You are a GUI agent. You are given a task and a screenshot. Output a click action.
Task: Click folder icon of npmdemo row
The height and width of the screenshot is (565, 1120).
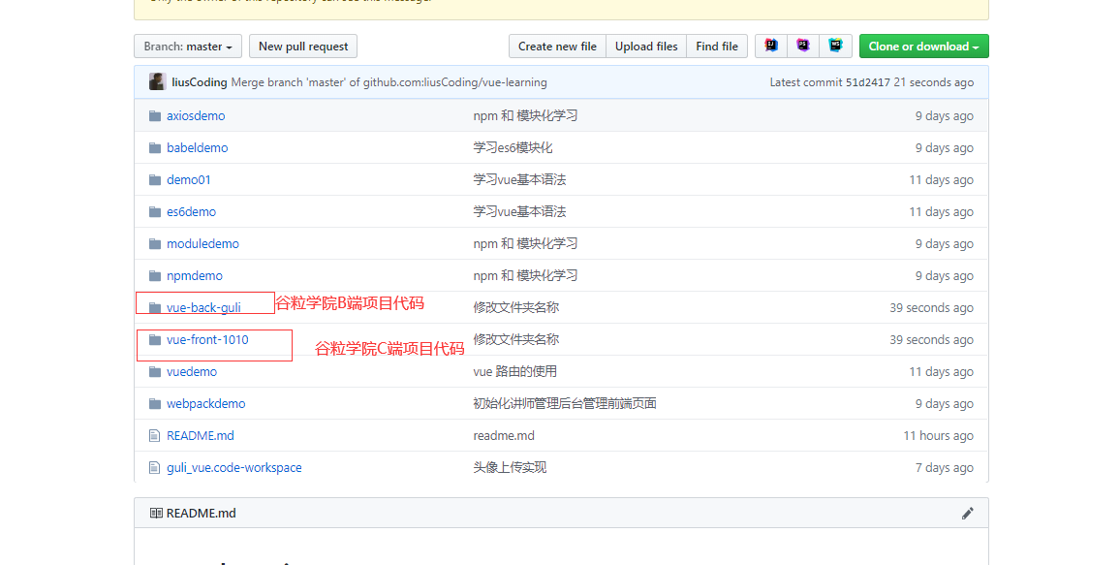(154, 275)
